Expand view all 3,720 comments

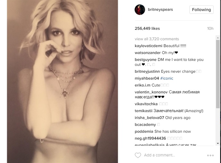click(x=157, y=39)
